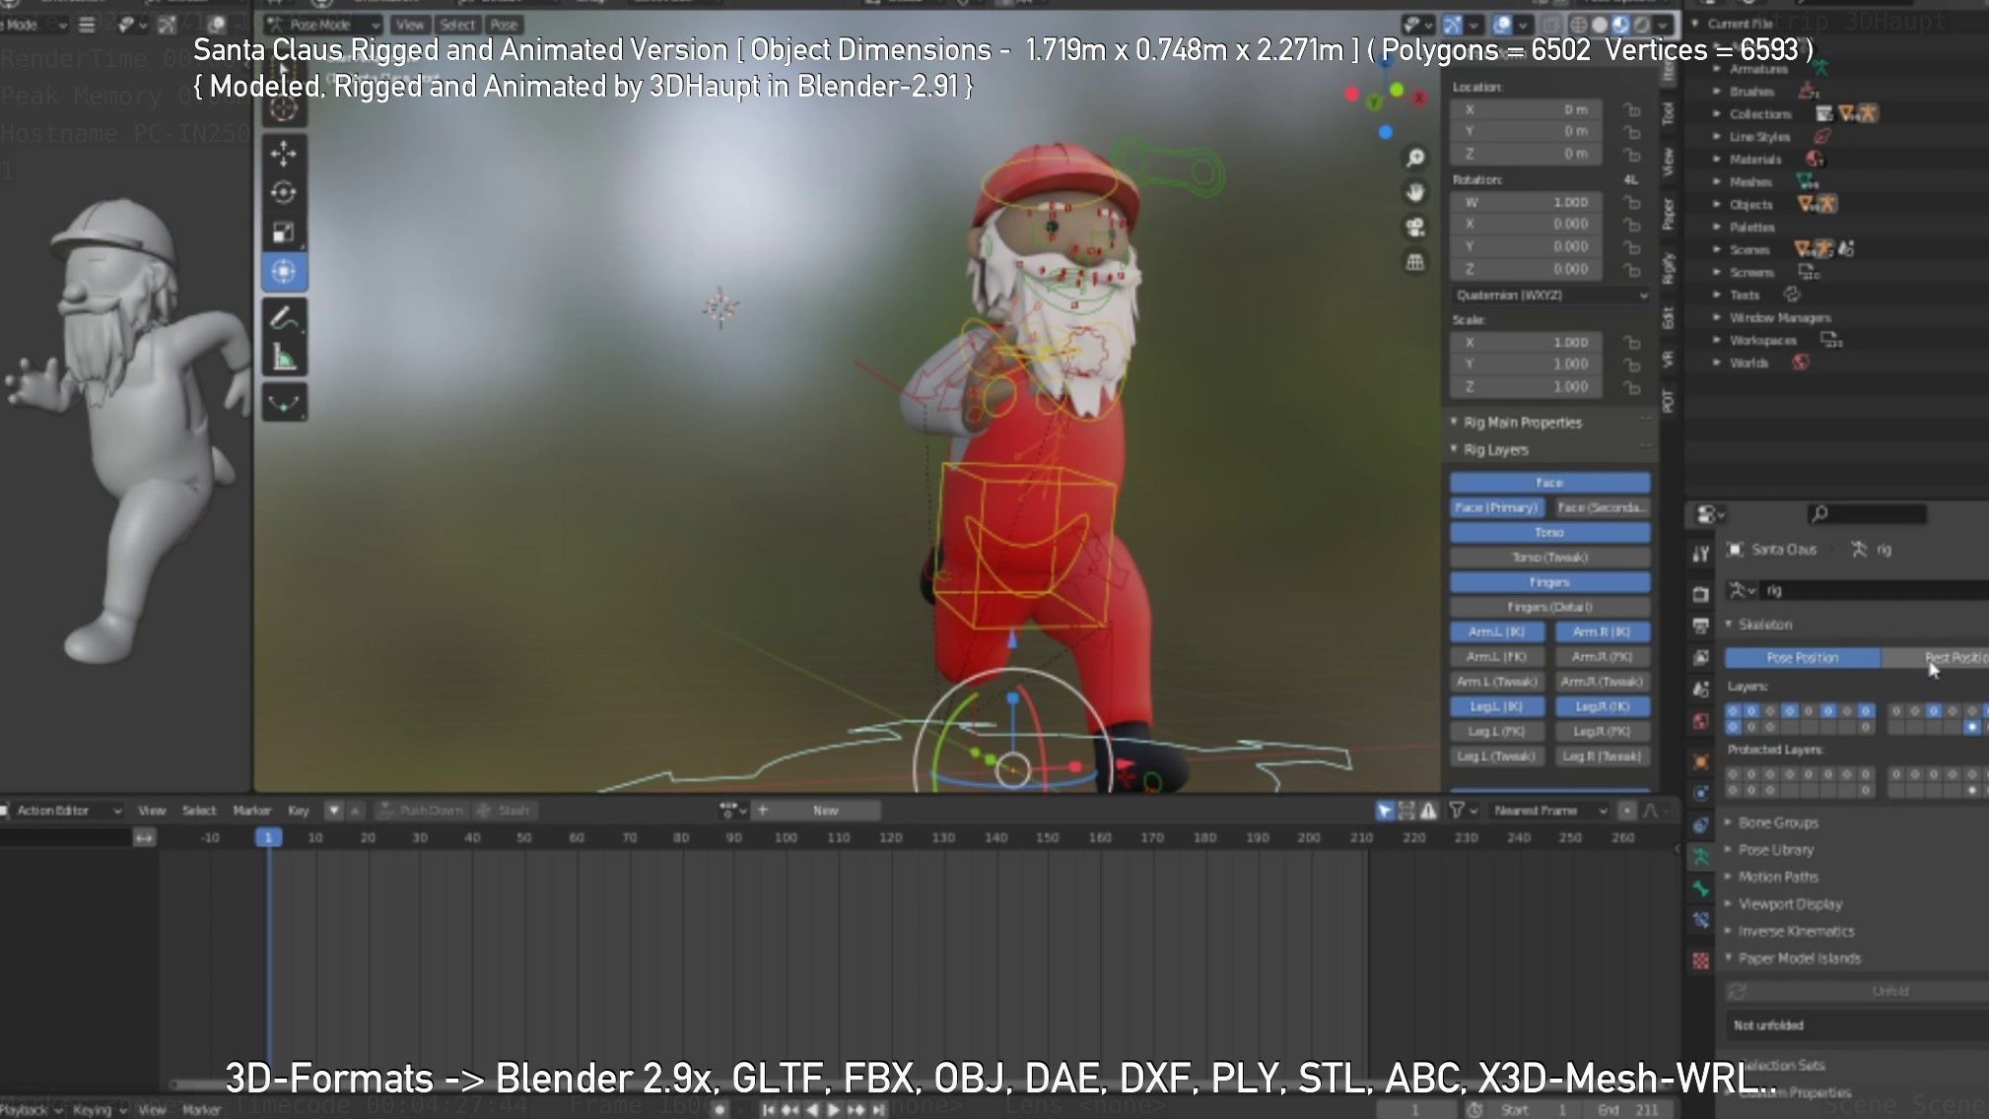Toggle camera view icon in viewport
Viewport: 1989px width, 1119px height.
click(1415, 227)
